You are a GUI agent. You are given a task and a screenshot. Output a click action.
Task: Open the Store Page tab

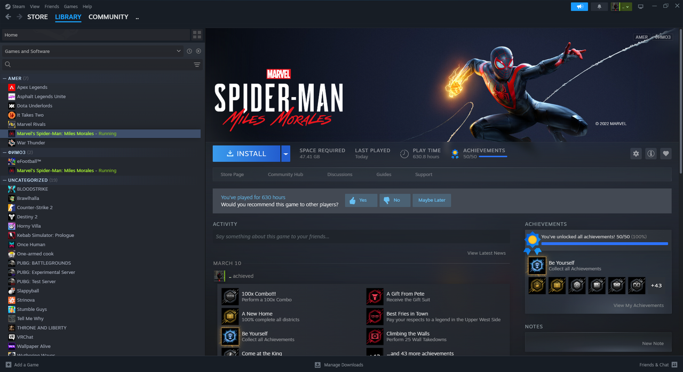tap(232, 175)
